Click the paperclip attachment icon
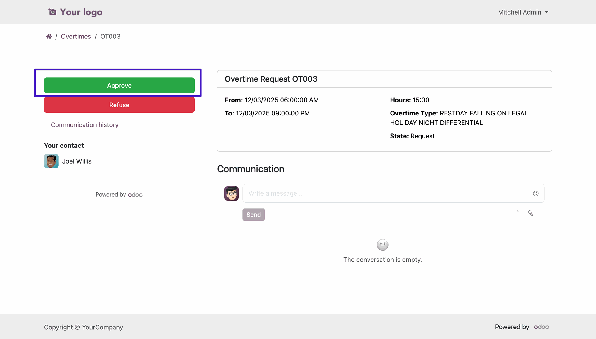This screenshot has height=339, width=596. click(531, 213)
